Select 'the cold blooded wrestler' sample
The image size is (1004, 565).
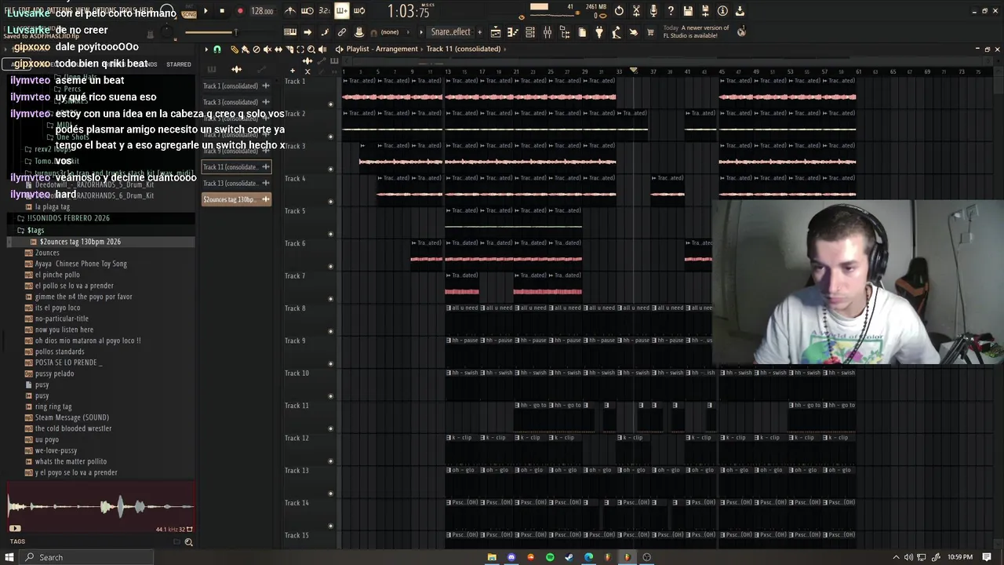click(73, 428)
